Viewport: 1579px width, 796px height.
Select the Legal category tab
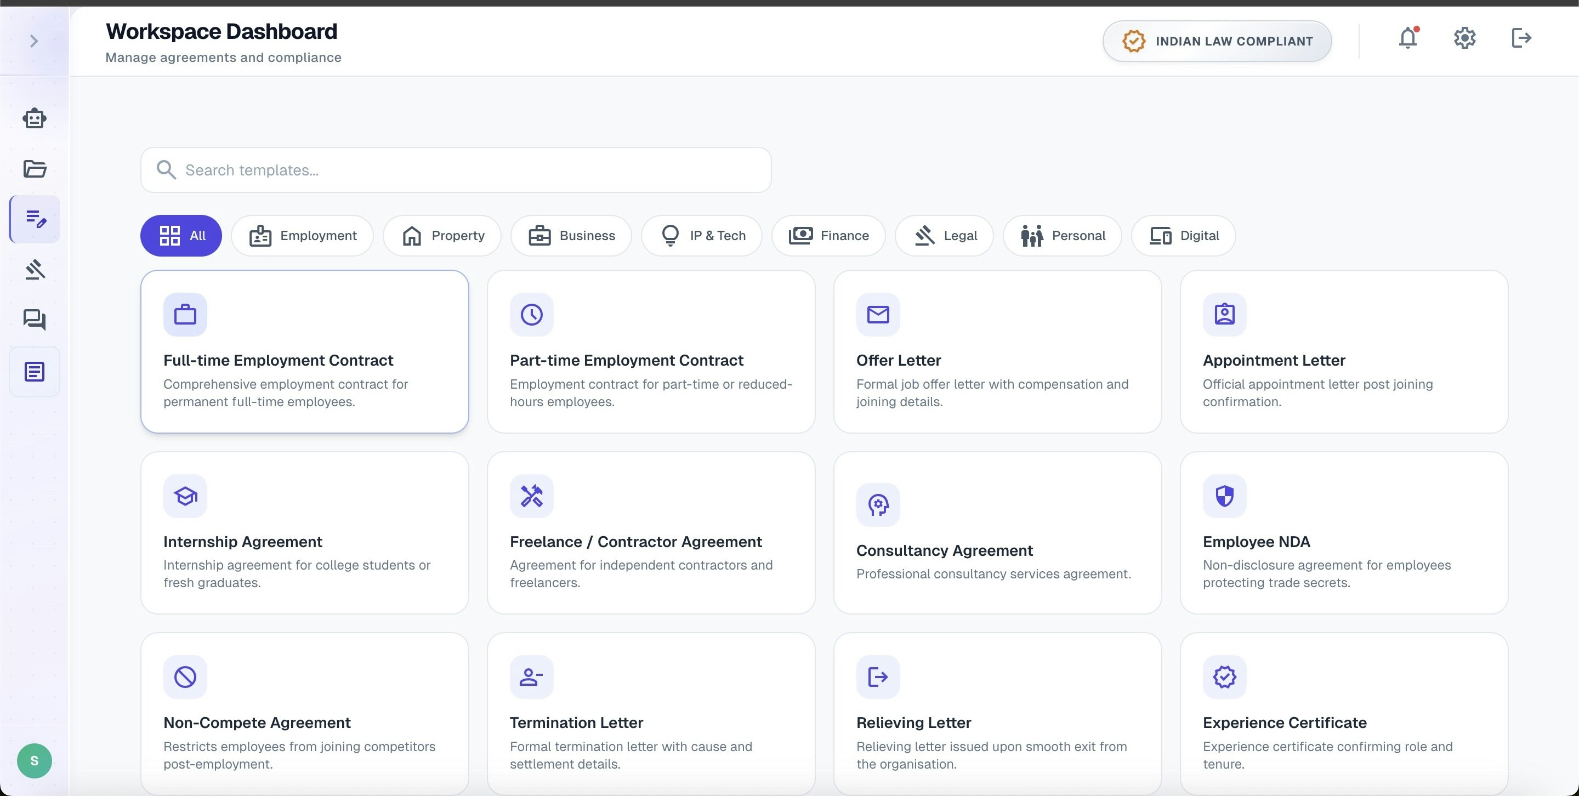[944, 235]
